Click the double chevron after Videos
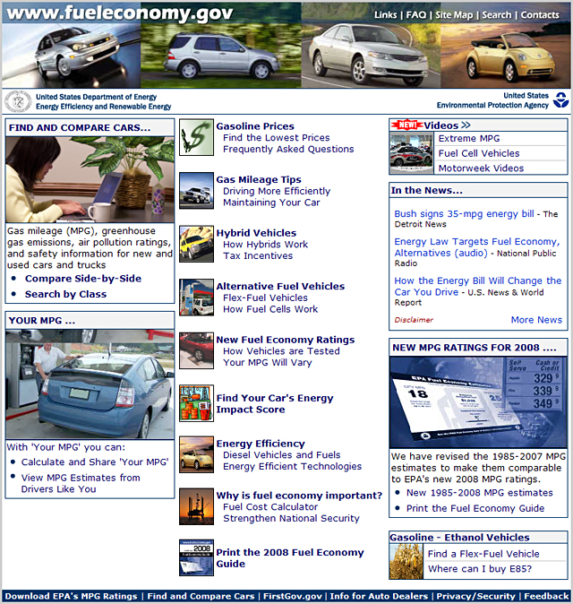The width and height of the screenshot is (573, 604). (x=466, y=125)
